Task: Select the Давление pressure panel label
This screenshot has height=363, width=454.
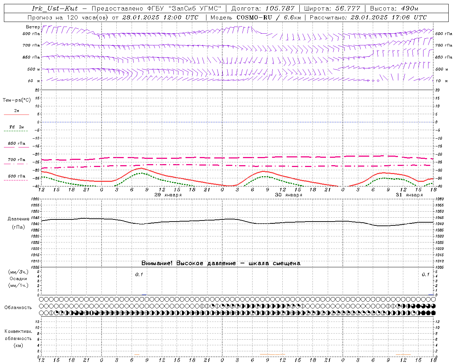Action: [x=18, y=219]
